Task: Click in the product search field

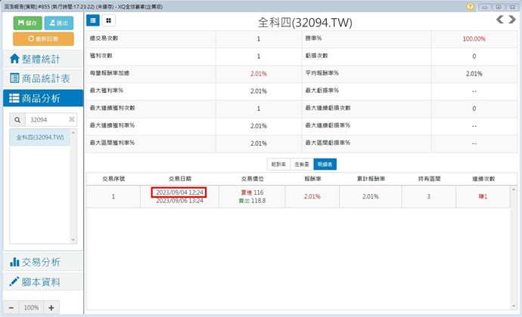Action: point(44,119)
